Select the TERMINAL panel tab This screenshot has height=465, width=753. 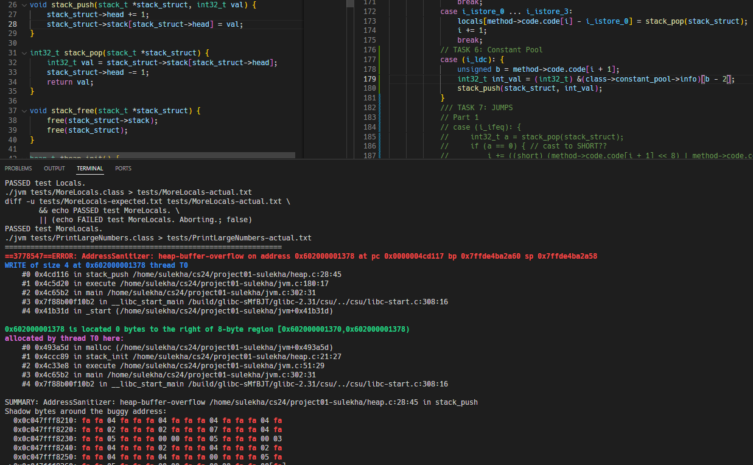pyautogui.click(x=89, y=169)
